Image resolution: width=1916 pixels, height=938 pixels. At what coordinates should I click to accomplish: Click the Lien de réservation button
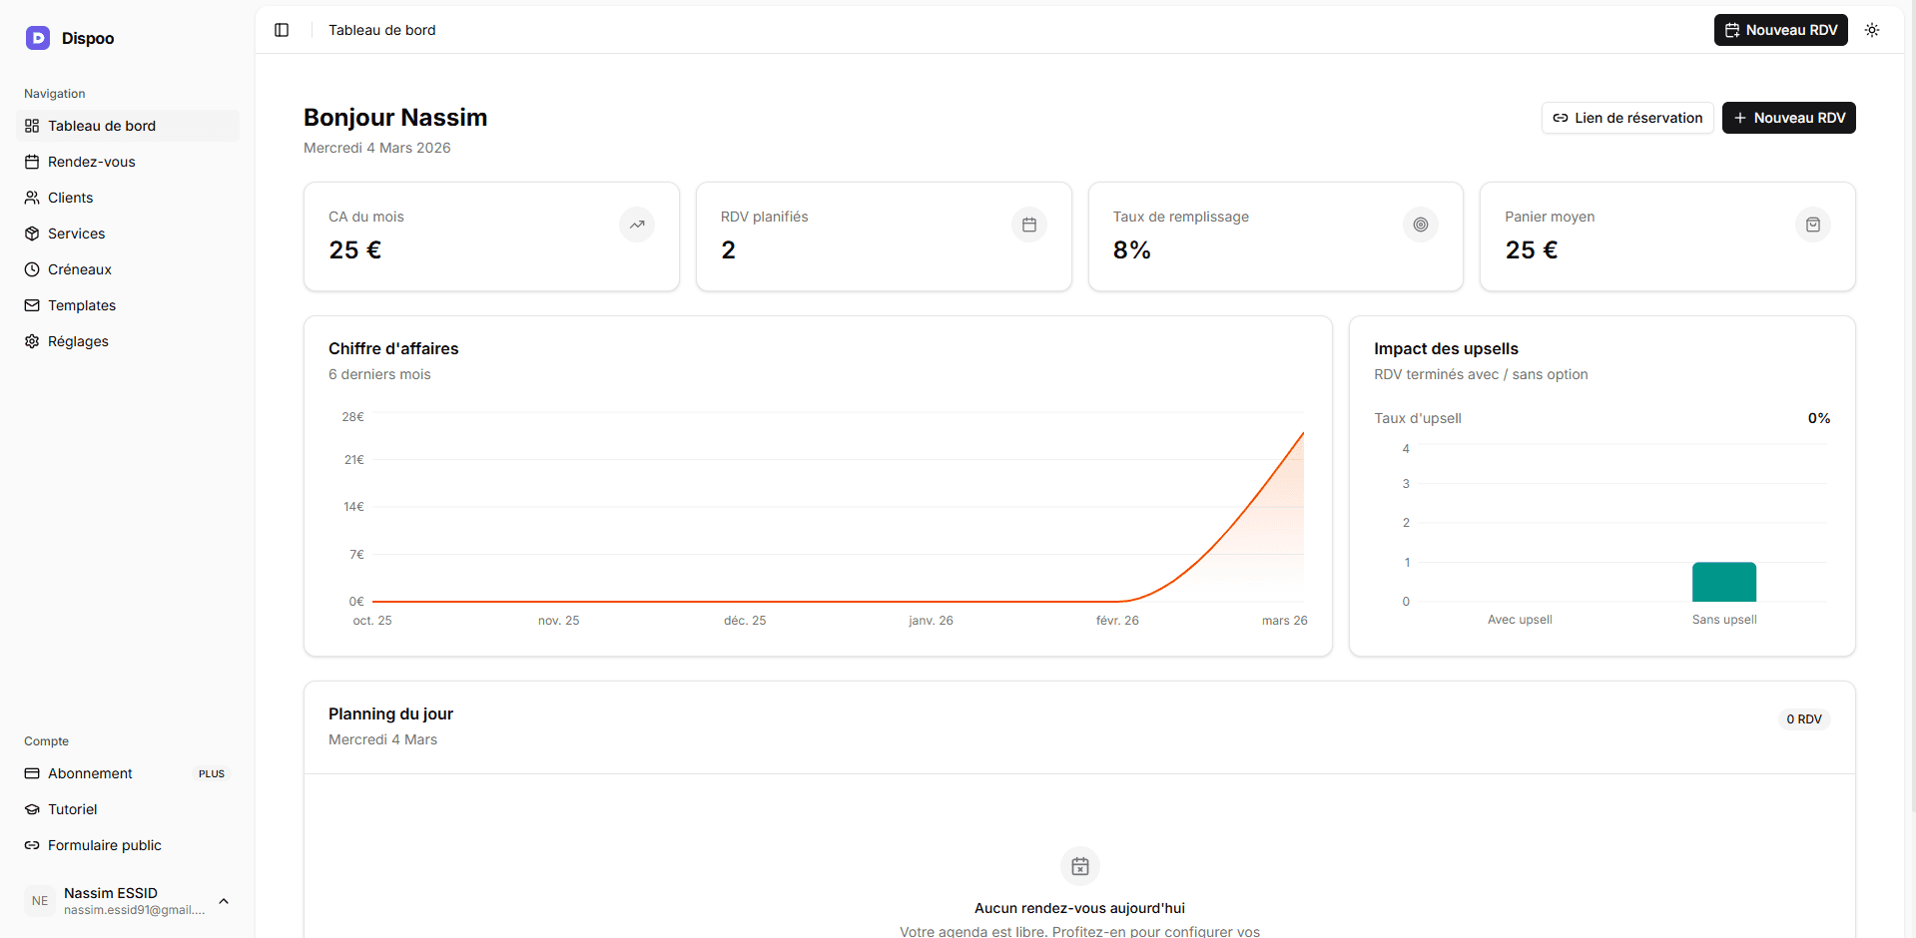point(1627,118)
